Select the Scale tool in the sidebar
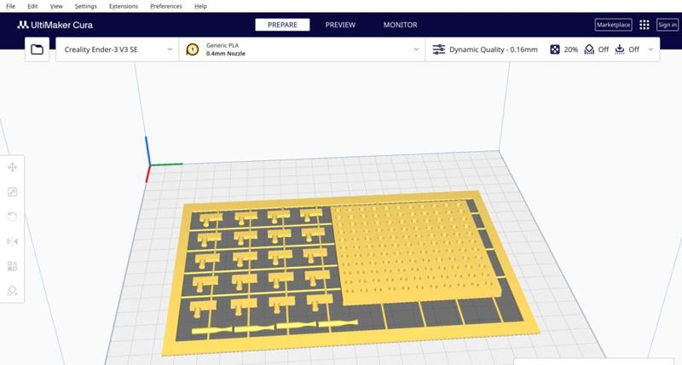This screenshot has height=365, width=682. (x=12, y=192)
